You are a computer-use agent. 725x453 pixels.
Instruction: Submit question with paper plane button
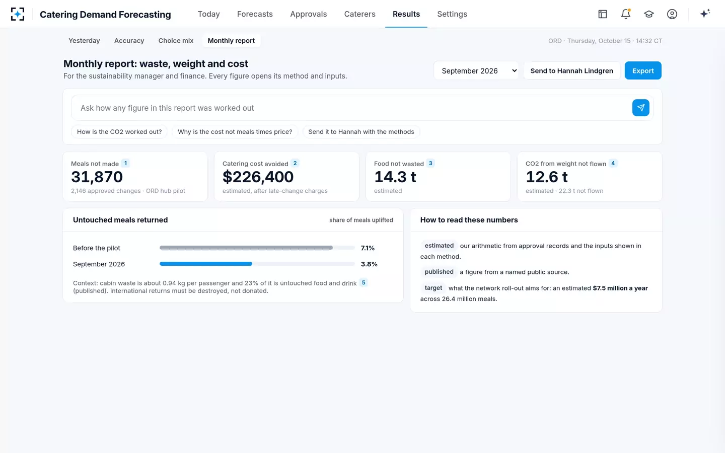(x=641, y=108)
